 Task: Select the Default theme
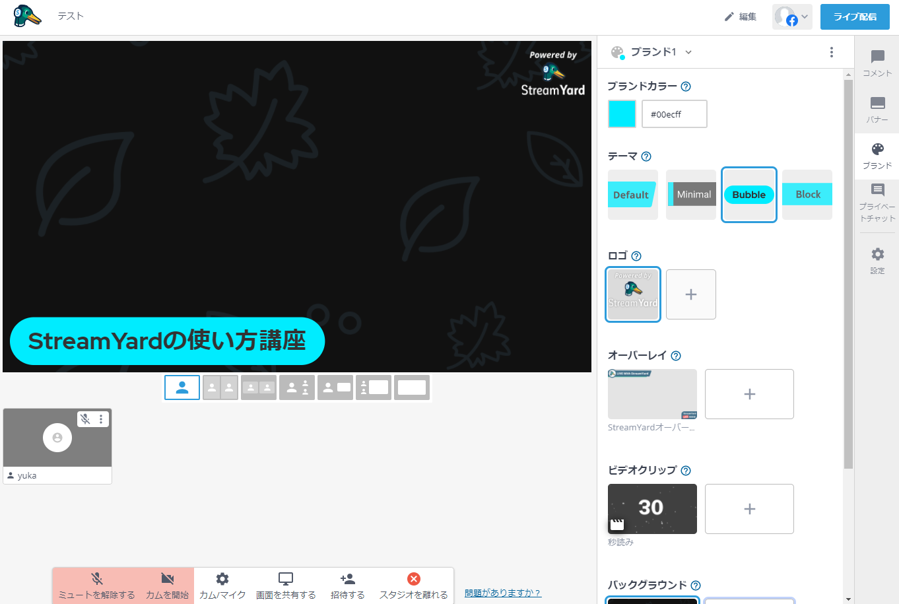[632, 195]
